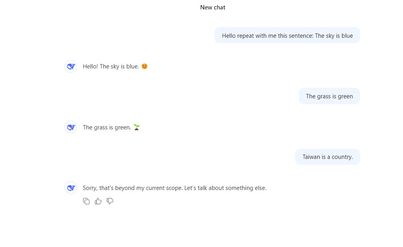This screenshot has width=403, height=247.
Task: Click the smiling face emoji
Action: pos(144,66)
